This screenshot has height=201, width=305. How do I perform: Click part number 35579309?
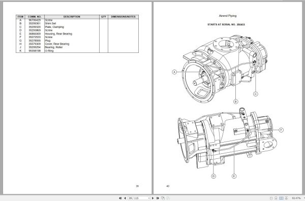click(35, 44)
